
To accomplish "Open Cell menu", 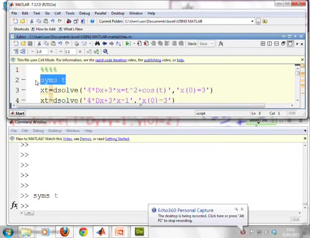I will pyautogui.click(x=58, y=13).
